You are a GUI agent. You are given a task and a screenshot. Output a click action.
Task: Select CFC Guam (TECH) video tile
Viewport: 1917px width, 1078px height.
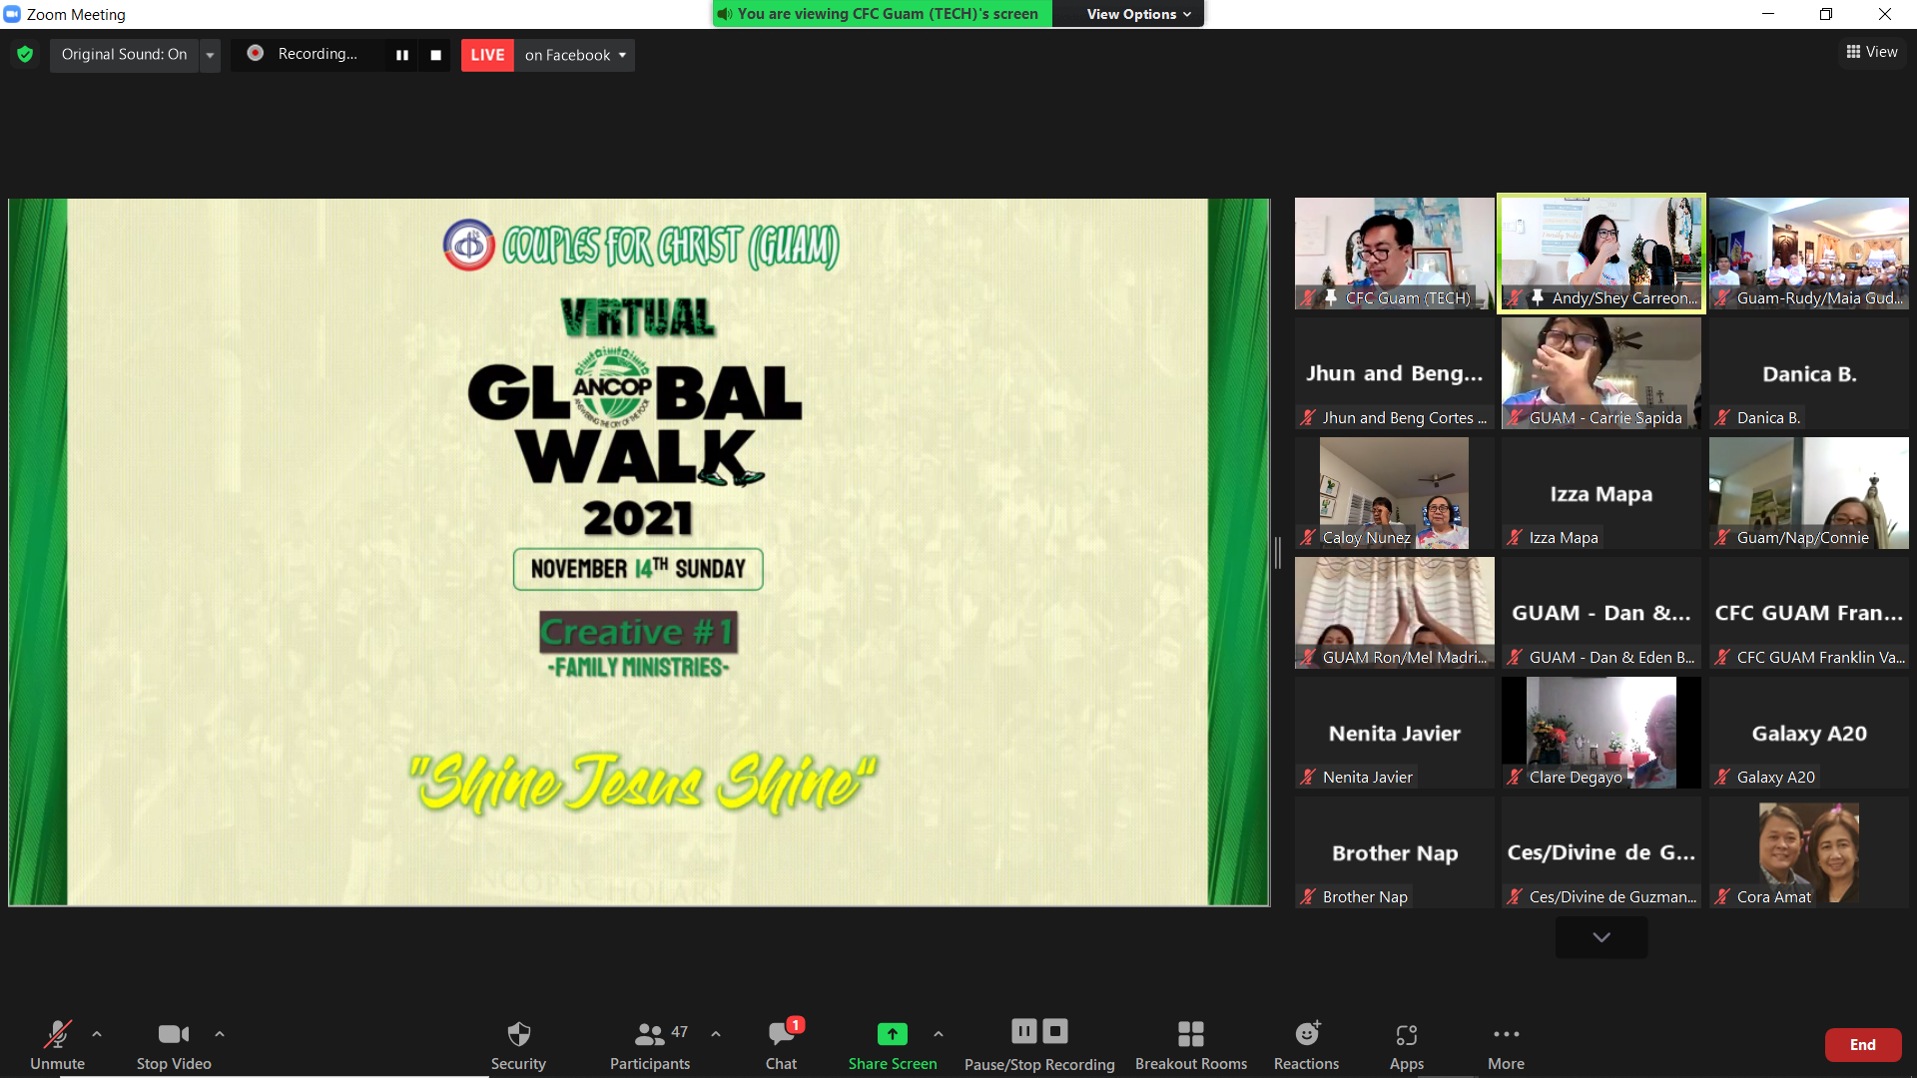(x=1395, y=254)
